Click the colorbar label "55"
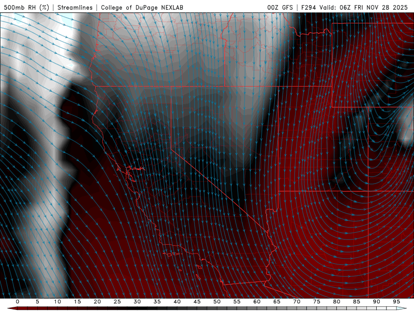The height and width of the screenshot is (311, 414). pos(237,302)
